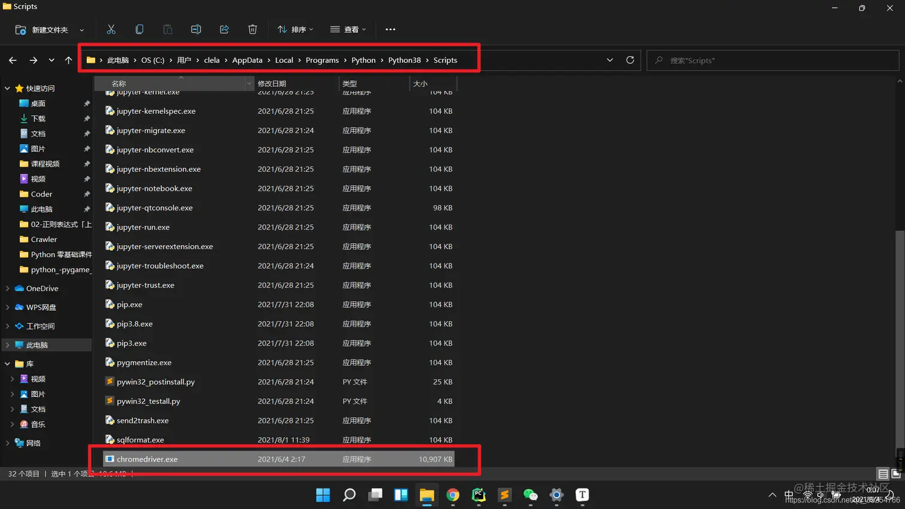The width and height of the screenshot is (905, 509).
Task: Click clela in the breadcrumb path
Action: coord(211,60)
